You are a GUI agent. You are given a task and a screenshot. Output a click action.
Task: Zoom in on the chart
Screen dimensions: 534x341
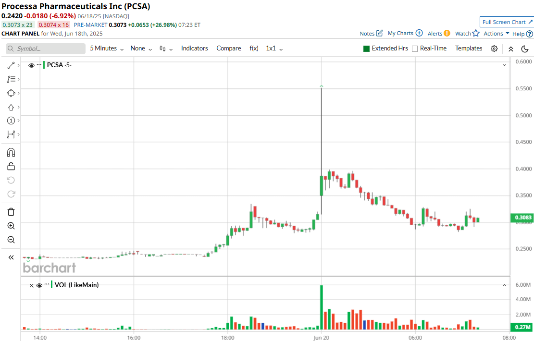(11, 226)
